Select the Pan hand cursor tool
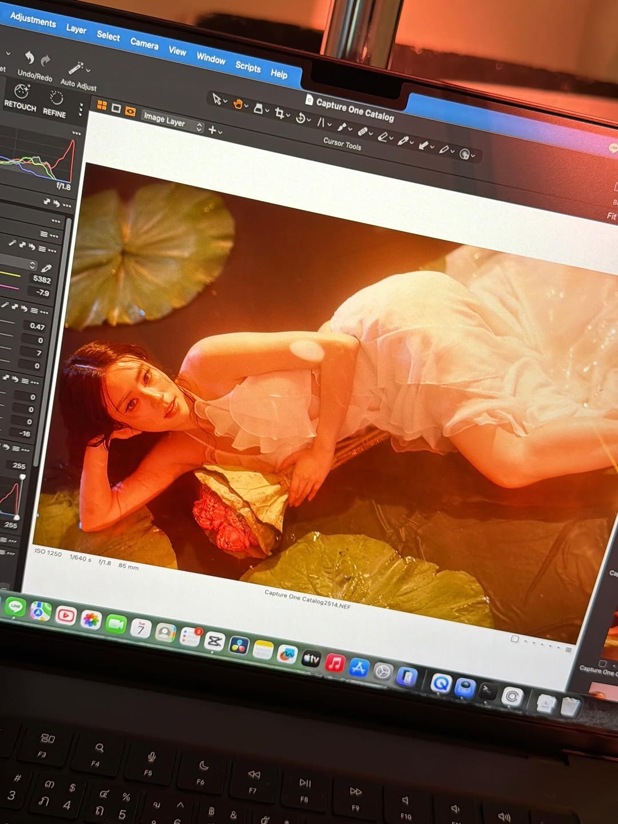Image resolution: width=618 pixels, height=824 pixels. click(x=238, y=104)
